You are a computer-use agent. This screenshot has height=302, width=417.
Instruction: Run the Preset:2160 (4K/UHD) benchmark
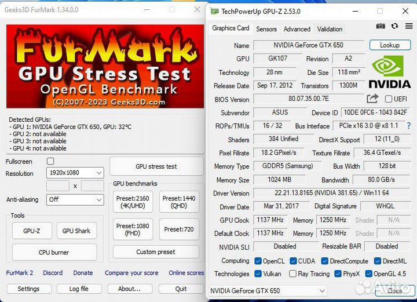[x=133, y=202]
